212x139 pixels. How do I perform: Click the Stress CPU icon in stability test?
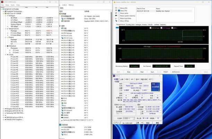[116, 8]
